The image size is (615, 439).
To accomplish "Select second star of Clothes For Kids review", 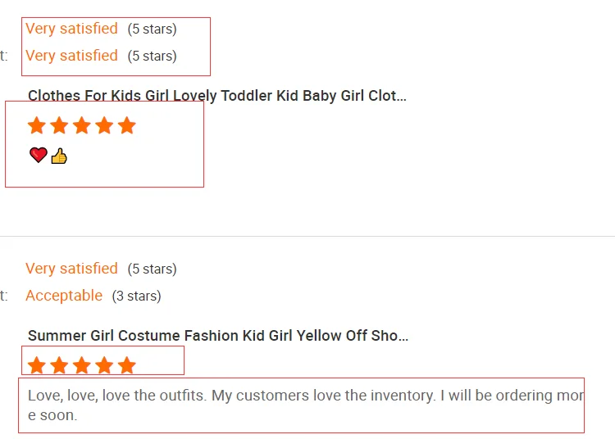I will [59, 125].
